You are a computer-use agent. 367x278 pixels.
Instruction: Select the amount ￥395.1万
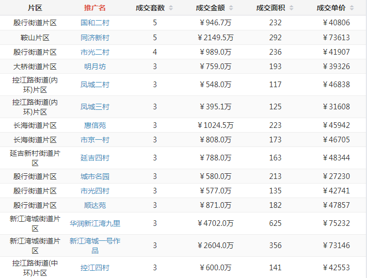pyautogui.click(x=216, y=107)
